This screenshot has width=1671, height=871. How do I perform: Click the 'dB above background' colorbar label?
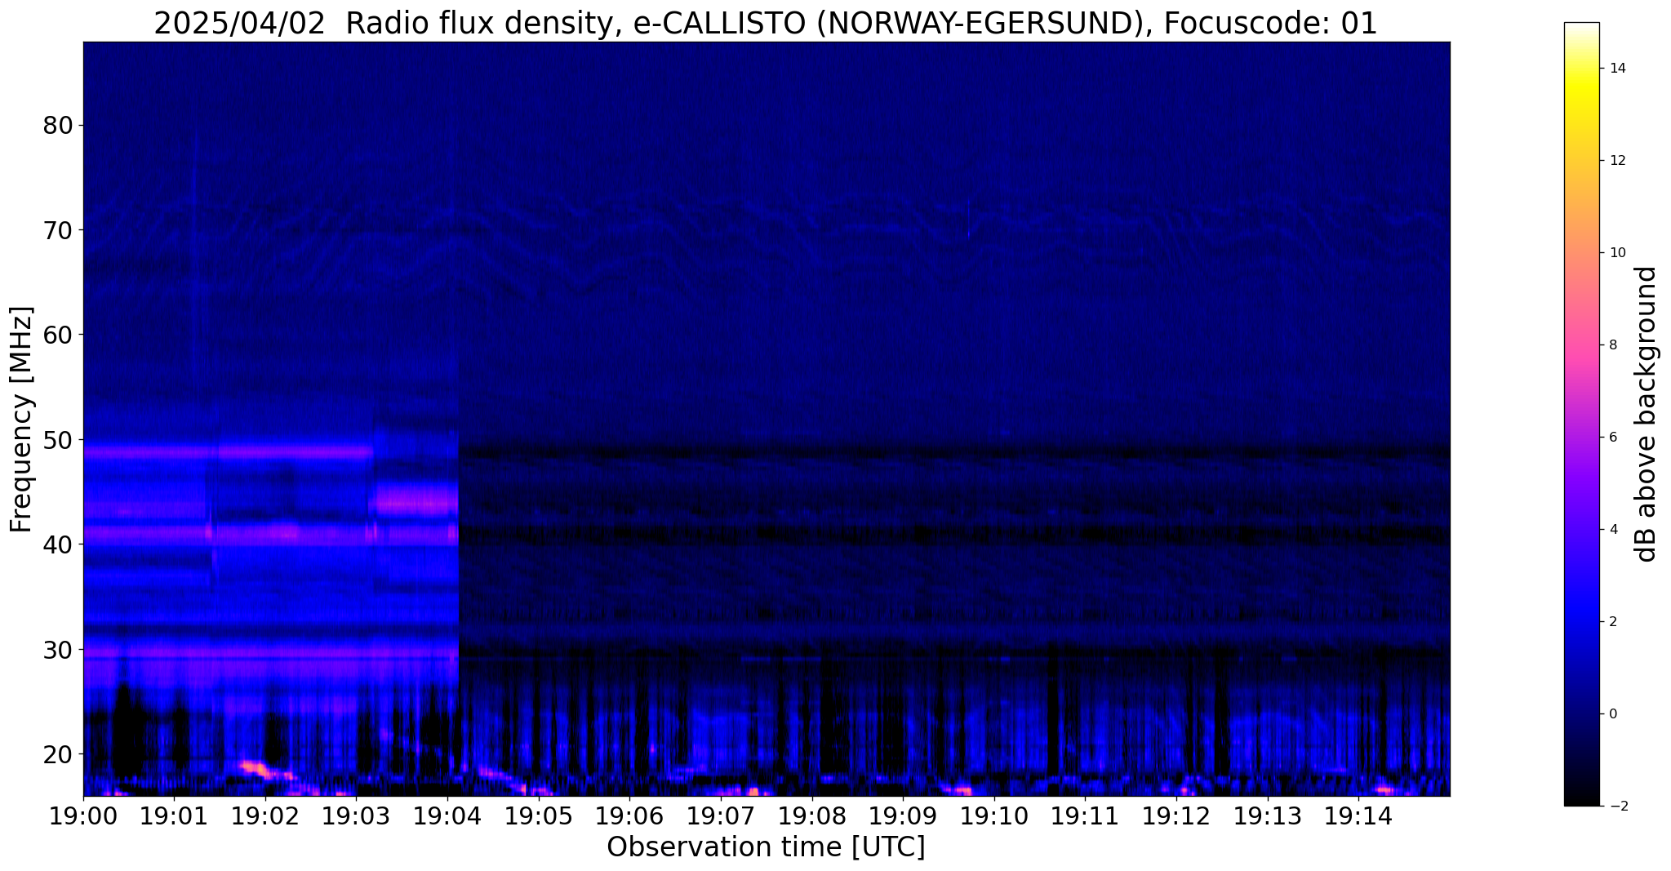pyautogui.click(x=1647, y=414)
